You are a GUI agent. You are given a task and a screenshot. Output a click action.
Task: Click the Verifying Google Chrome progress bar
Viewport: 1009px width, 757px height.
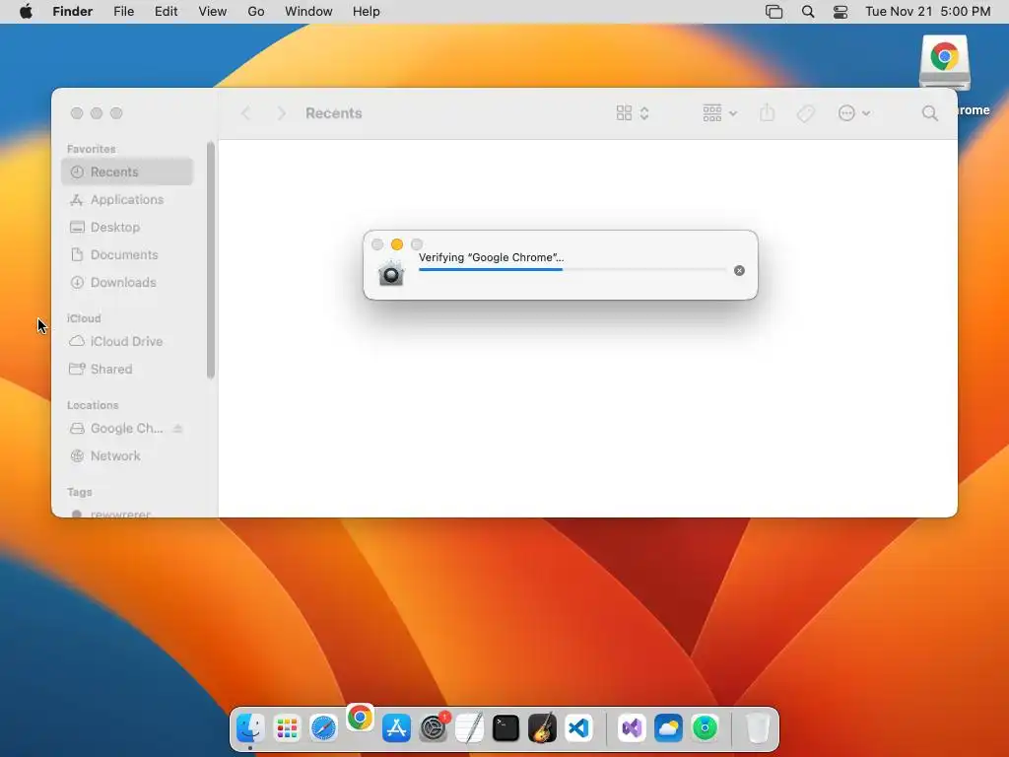point(572,270)
